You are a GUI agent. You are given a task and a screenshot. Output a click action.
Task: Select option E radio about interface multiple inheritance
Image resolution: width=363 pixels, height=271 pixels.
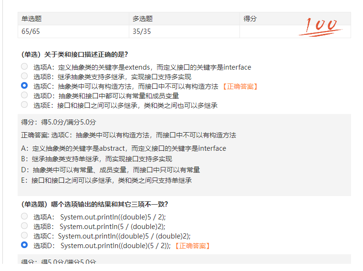24,105
